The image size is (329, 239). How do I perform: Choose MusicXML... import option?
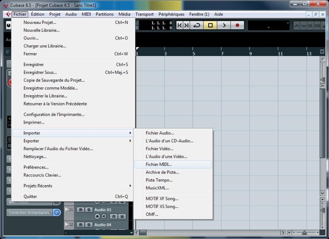173,188
